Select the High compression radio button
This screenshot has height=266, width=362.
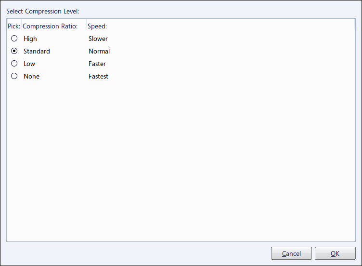pos(14,39)
